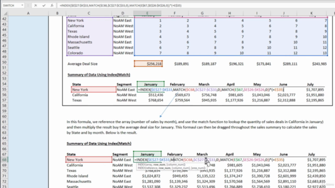Click the $1,024,872 cell in row 71
The width and height of the screenshot is (335, 188).
pyautogui.click(x=151, y=176)
